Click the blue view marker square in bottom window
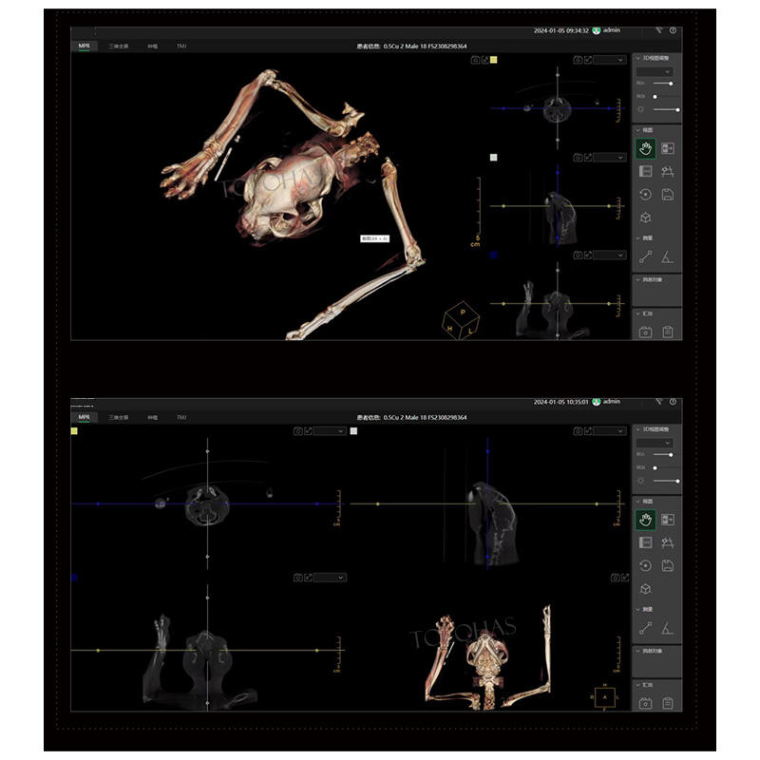 74,578
